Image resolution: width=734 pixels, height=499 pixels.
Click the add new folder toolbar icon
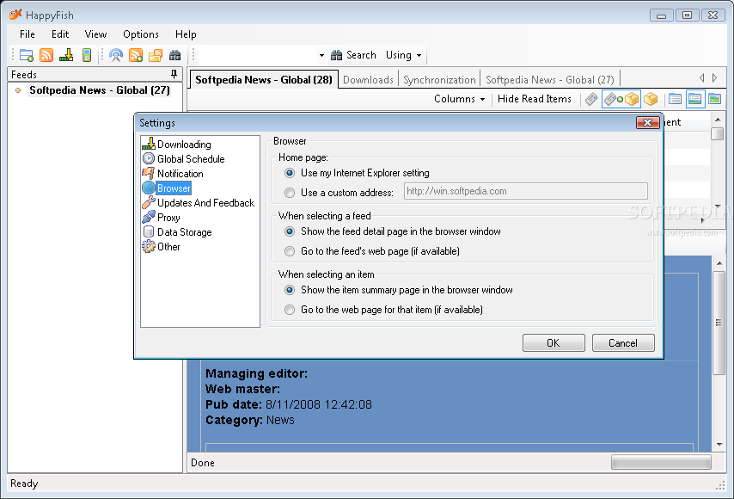click(26, 55)
